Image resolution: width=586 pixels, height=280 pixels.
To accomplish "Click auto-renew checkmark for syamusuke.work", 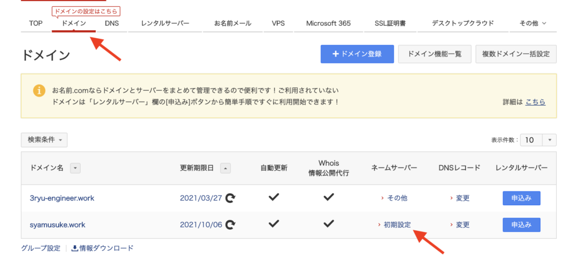I will (x=274, y=223).
